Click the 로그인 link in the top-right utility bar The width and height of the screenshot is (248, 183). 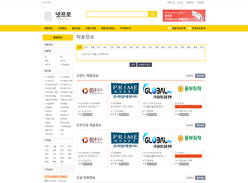click(x=180, y=3)
